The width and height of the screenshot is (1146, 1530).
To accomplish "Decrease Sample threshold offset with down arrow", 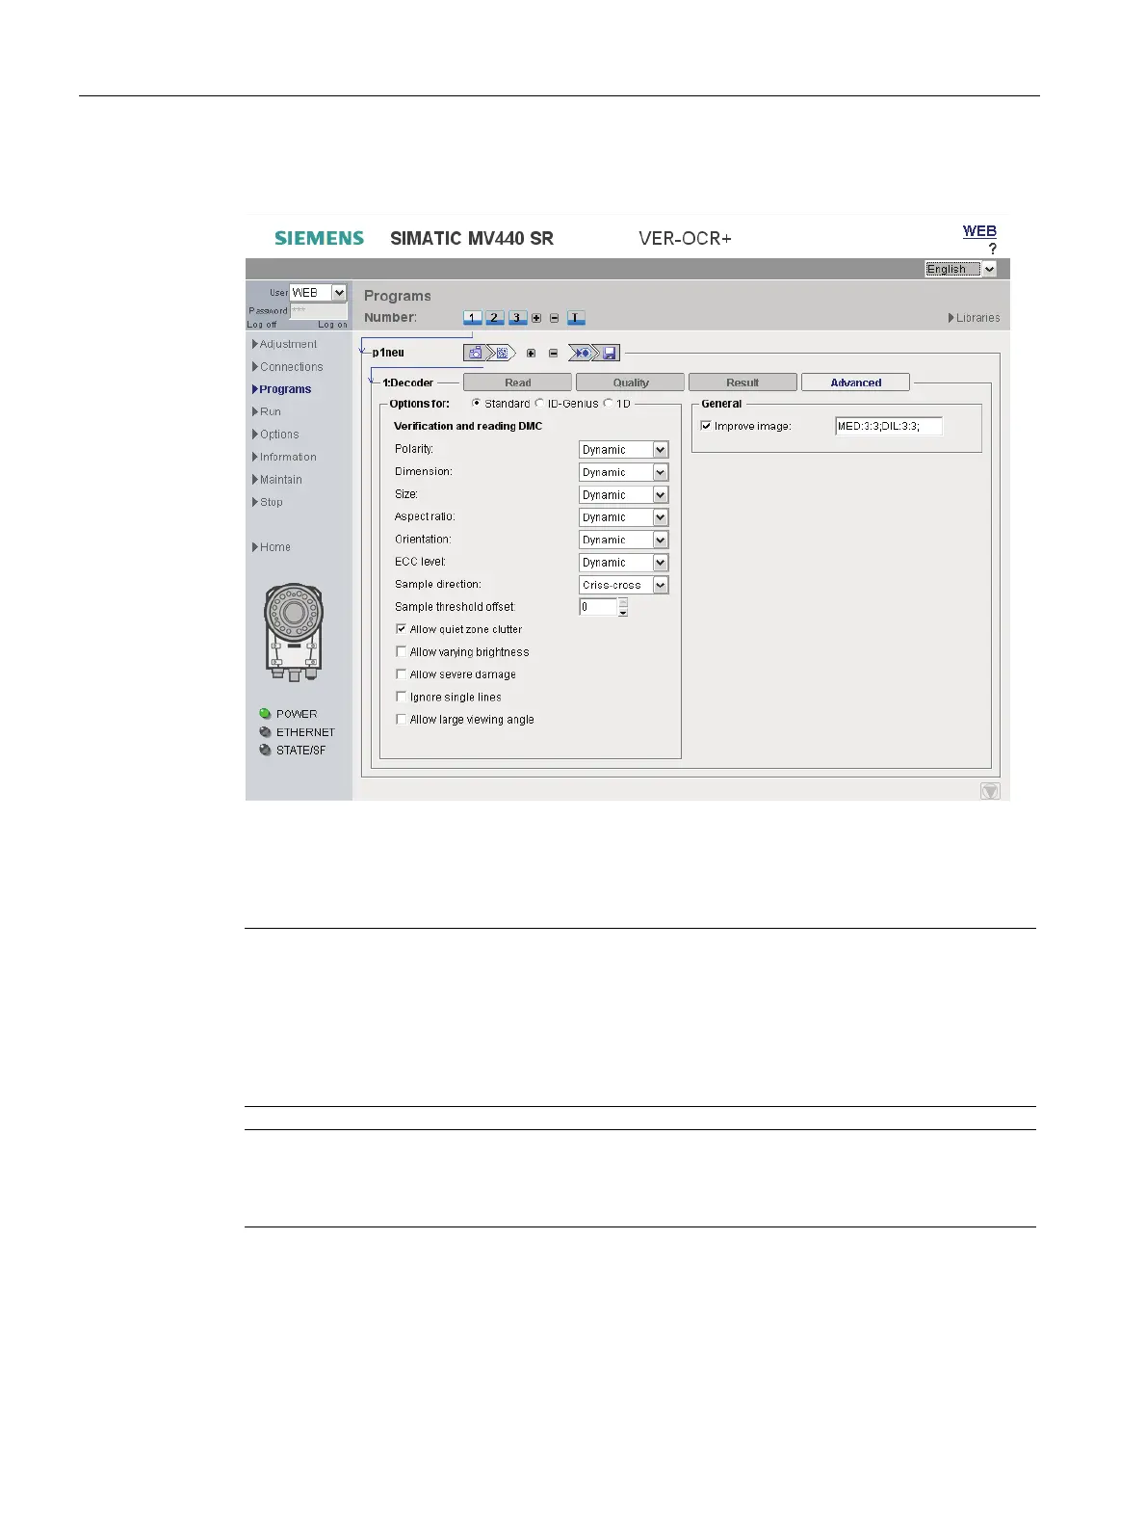I will (x=623, y=612).
